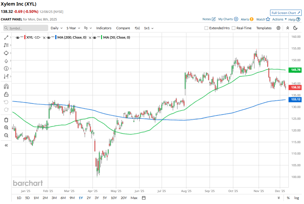Open the Actions dropdown menu

point(279,19)
